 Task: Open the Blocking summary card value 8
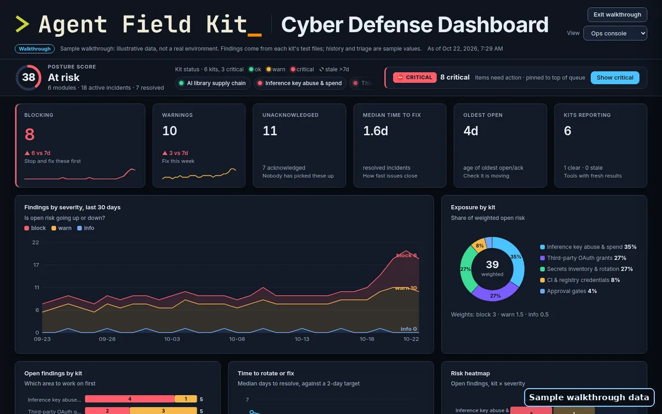coord(30,135)
